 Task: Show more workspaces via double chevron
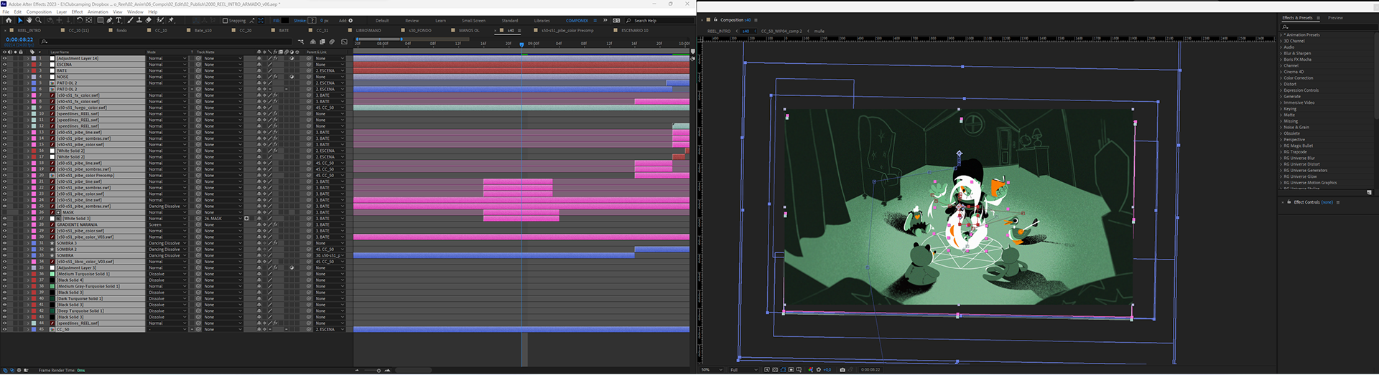pos(605,21)
